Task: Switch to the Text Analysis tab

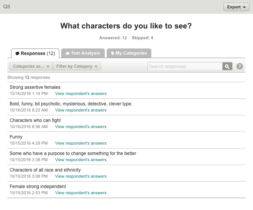Action: (x=83, y=53)
